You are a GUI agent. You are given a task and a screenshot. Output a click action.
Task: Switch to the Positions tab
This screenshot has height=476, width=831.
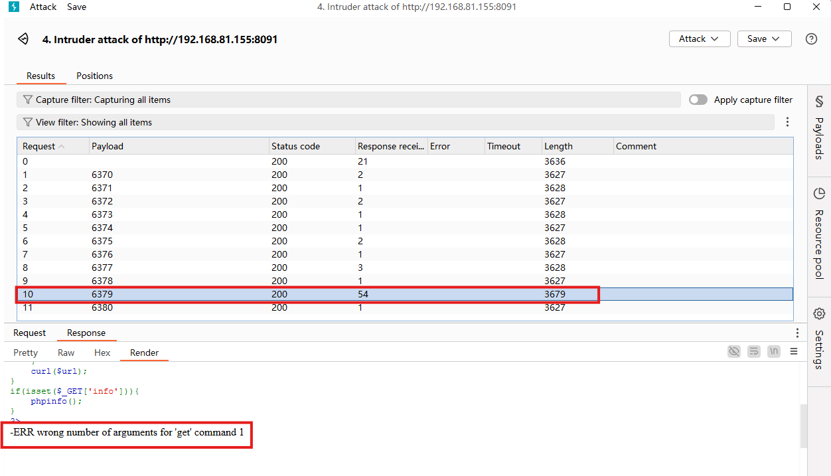coord(94,76)
